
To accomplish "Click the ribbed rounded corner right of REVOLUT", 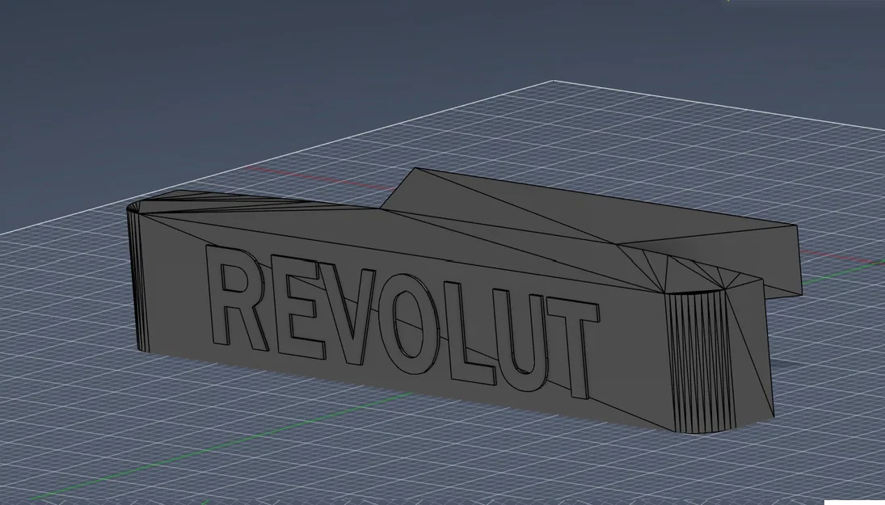I will 700,361.
